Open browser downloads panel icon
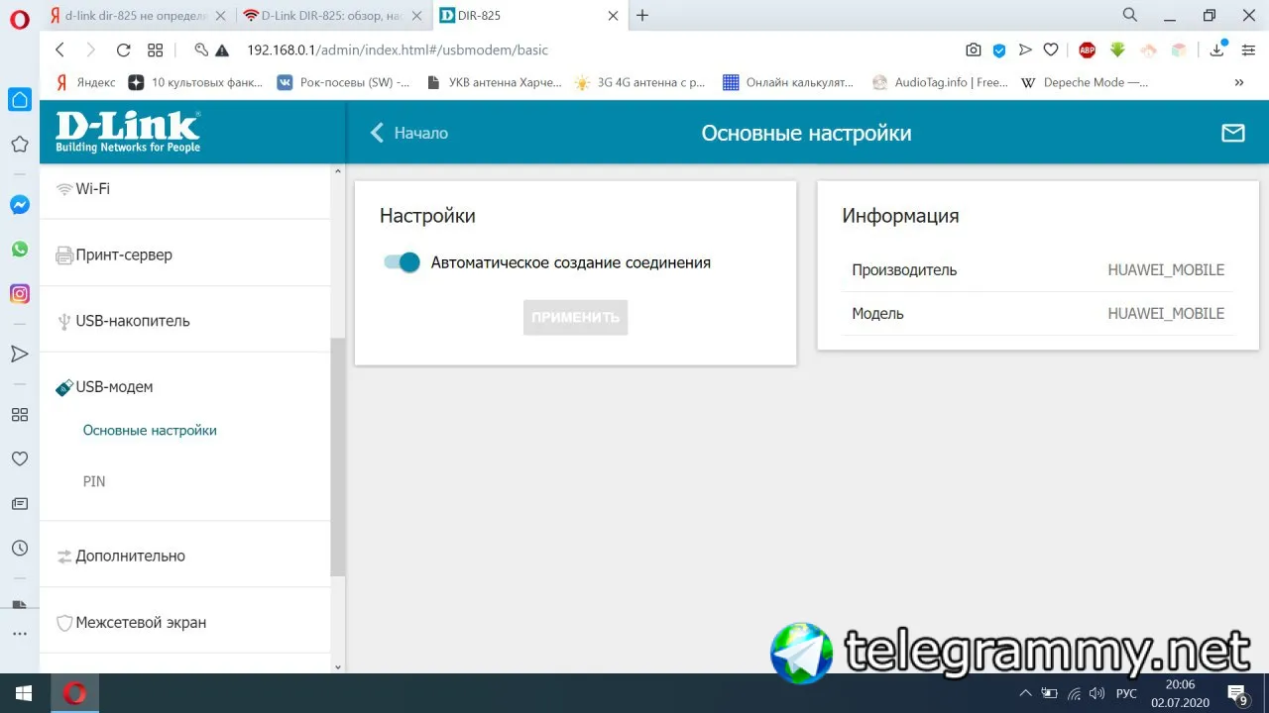This screenshot has height=713, width=1269. coord(1217,50)
